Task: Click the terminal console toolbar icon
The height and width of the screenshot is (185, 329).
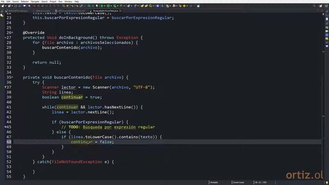Action: click(25, 6)
